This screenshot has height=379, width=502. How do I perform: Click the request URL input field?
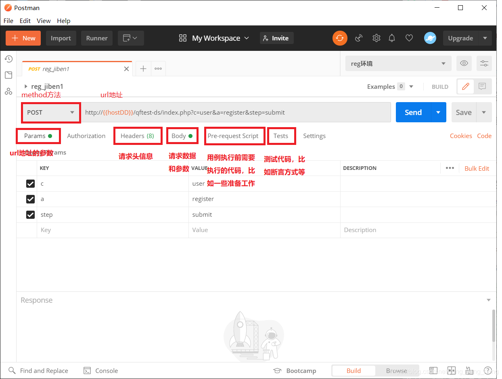pyautogui.click(x=236, y=112)
